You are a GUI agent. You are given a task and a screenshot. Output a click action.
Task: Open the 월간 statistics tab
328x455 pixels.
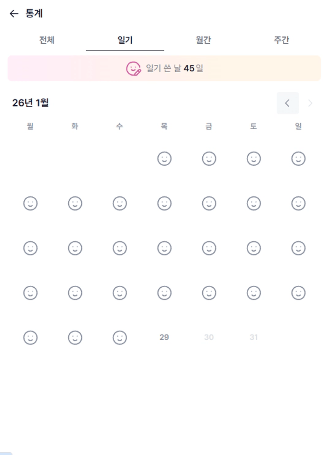[203, 40]
